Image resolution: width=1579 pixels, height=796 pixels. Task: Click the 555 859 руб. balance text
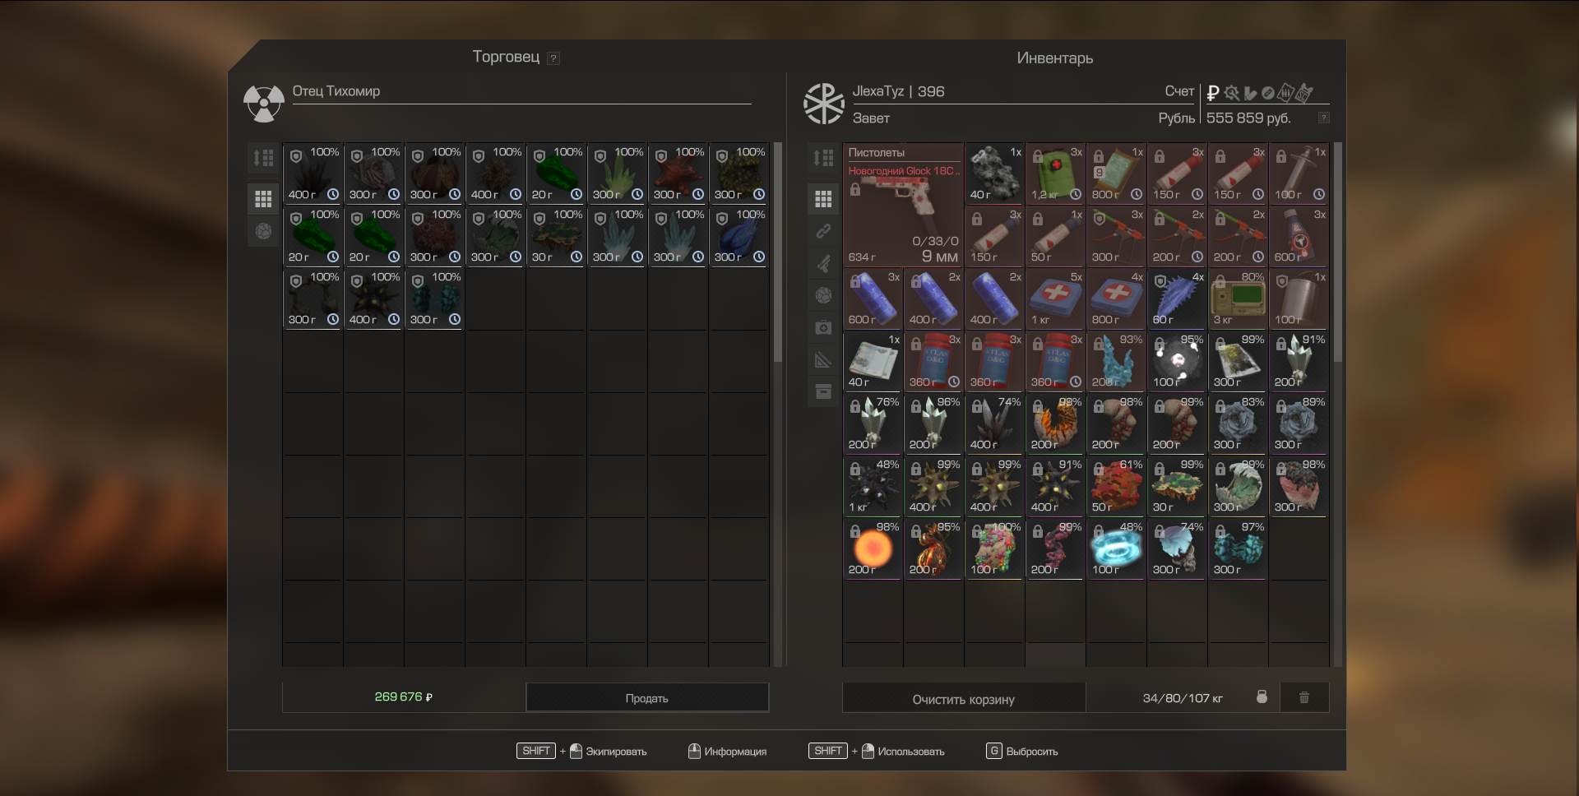(1248, 118)
